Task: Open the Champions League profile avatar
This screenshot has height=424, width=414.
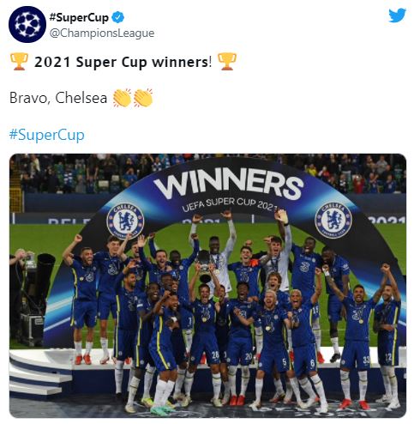Action: (27, 24)
